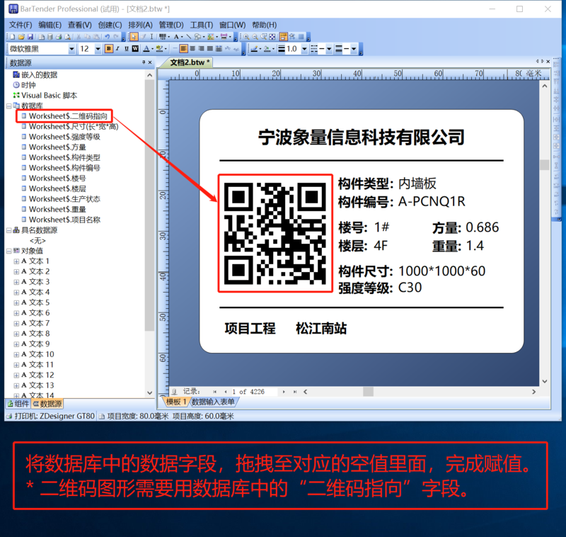Toggle white-on-black W text button
566x537 pixels.
(x=135, y=49)
